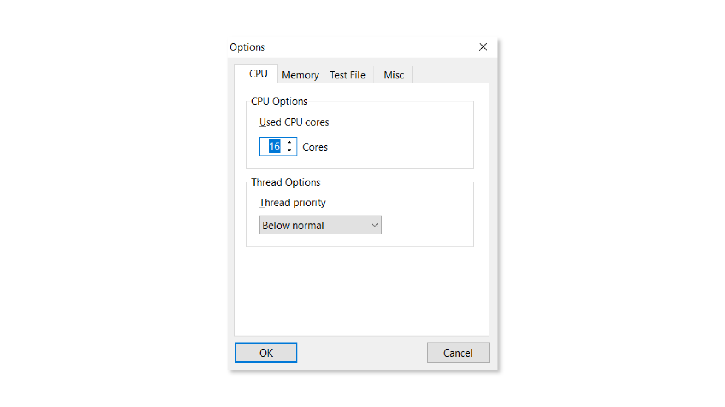Select the CPU tab
This screenshot has width=725, height=407.
click(258, 74)
